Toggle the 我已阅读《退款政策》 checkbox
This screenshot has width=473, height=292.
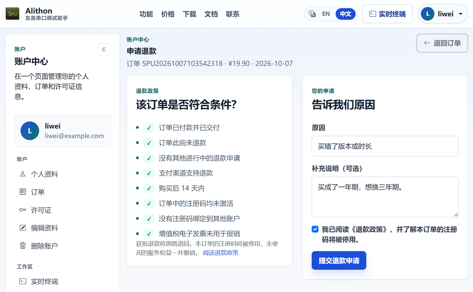coord(315,229)
